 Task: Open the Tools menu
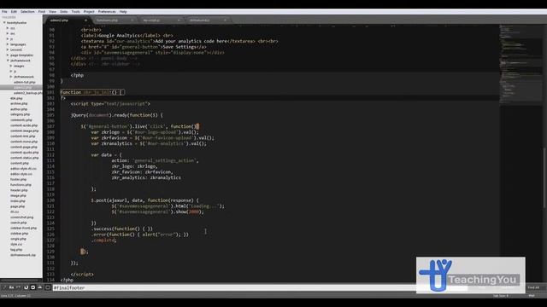point(76,11)
